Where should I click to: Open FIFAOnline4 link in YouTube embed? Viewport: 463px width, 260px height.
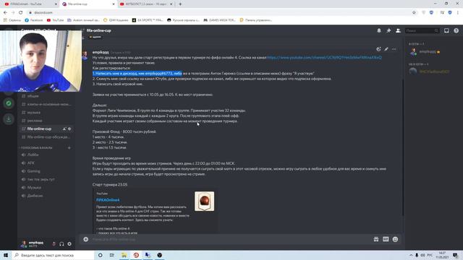108,200
